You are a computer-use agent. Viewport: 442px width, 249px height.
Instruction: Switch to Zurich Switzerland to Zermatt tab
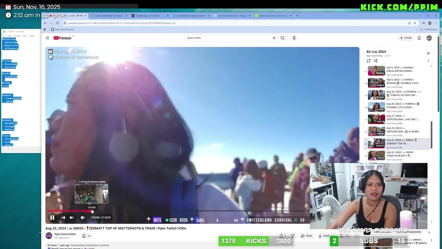pyautogui.click(x=108, y=16)
